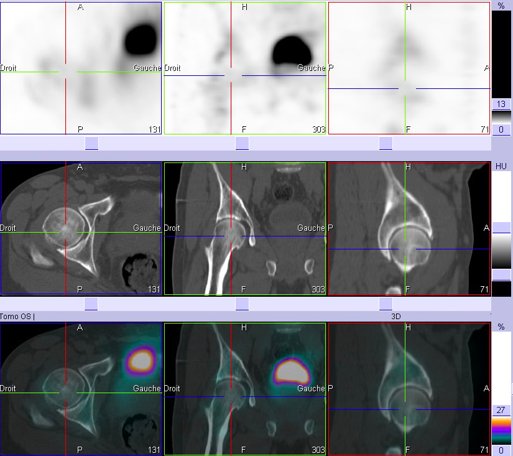Click the 'HU' scale label

pos(501,166)
